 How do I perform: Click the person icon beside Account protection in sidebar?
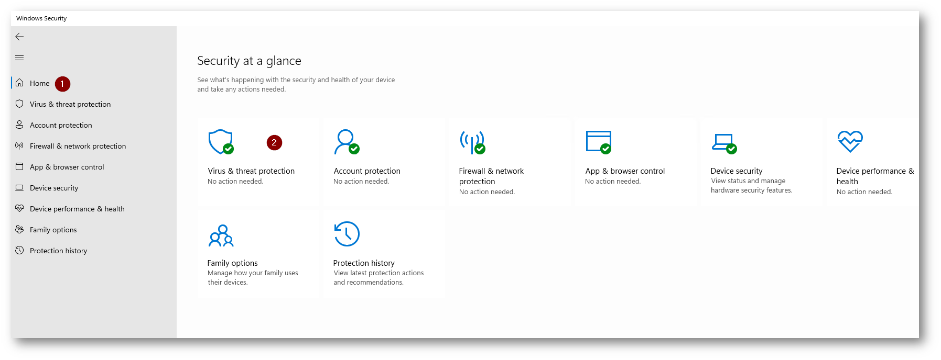pyautogui.click(x=19, y=125)
